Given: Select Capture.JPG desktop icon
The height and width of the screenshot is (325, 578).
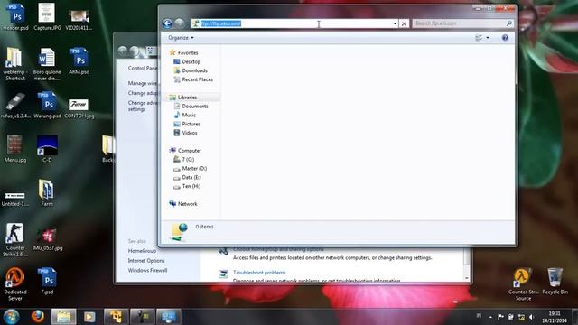Looking at the screenshot, I should (x=47, y=16).
